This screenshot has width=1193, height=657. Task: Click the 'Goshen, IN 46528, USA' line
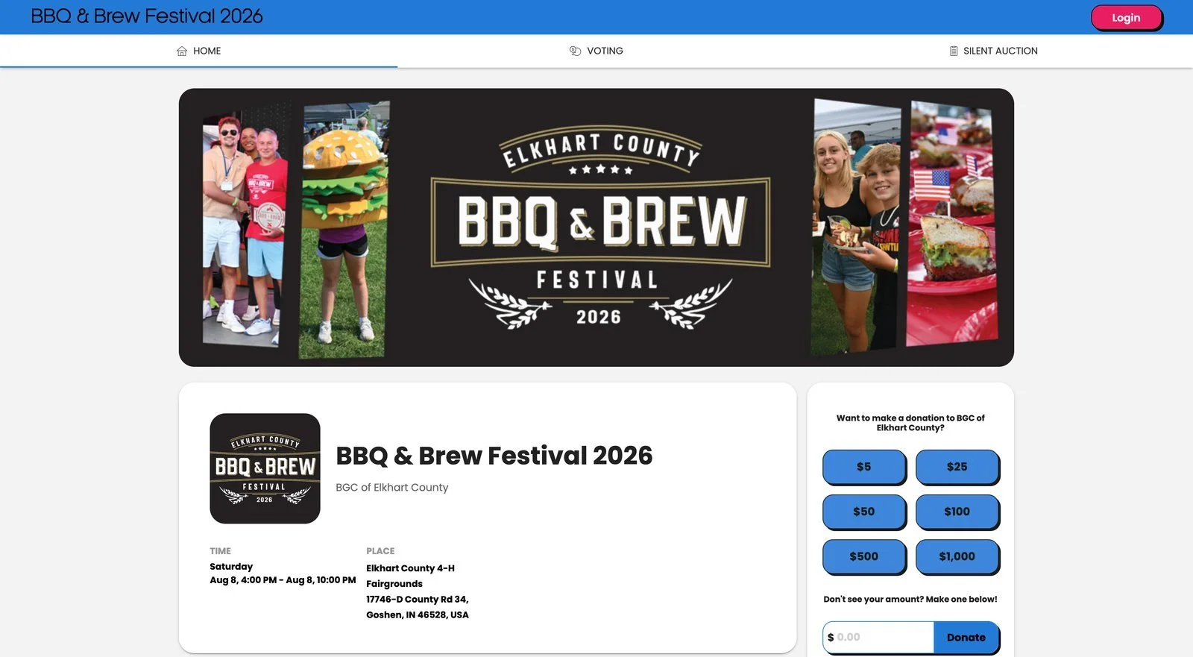(x=418, y=615)
